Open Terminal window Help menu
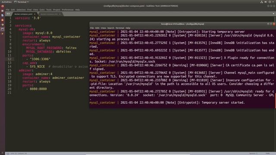Image resolution: width=276 pixels, height=155 pixels. tap(128, 28)
